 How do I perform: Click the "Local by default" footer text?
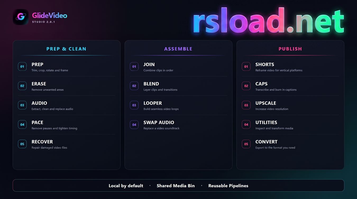[x=126, y=186]
